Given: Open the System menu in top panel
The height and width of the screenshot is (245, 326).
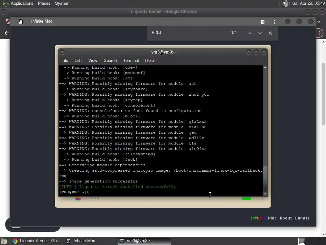Looking at the screenshot, I should pos(62,3).
